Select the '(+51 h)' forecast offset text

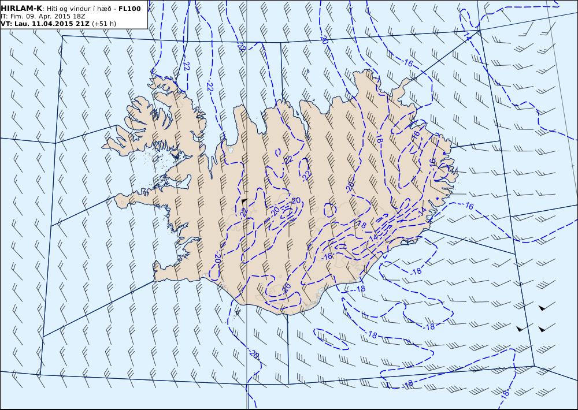[104, 24]
